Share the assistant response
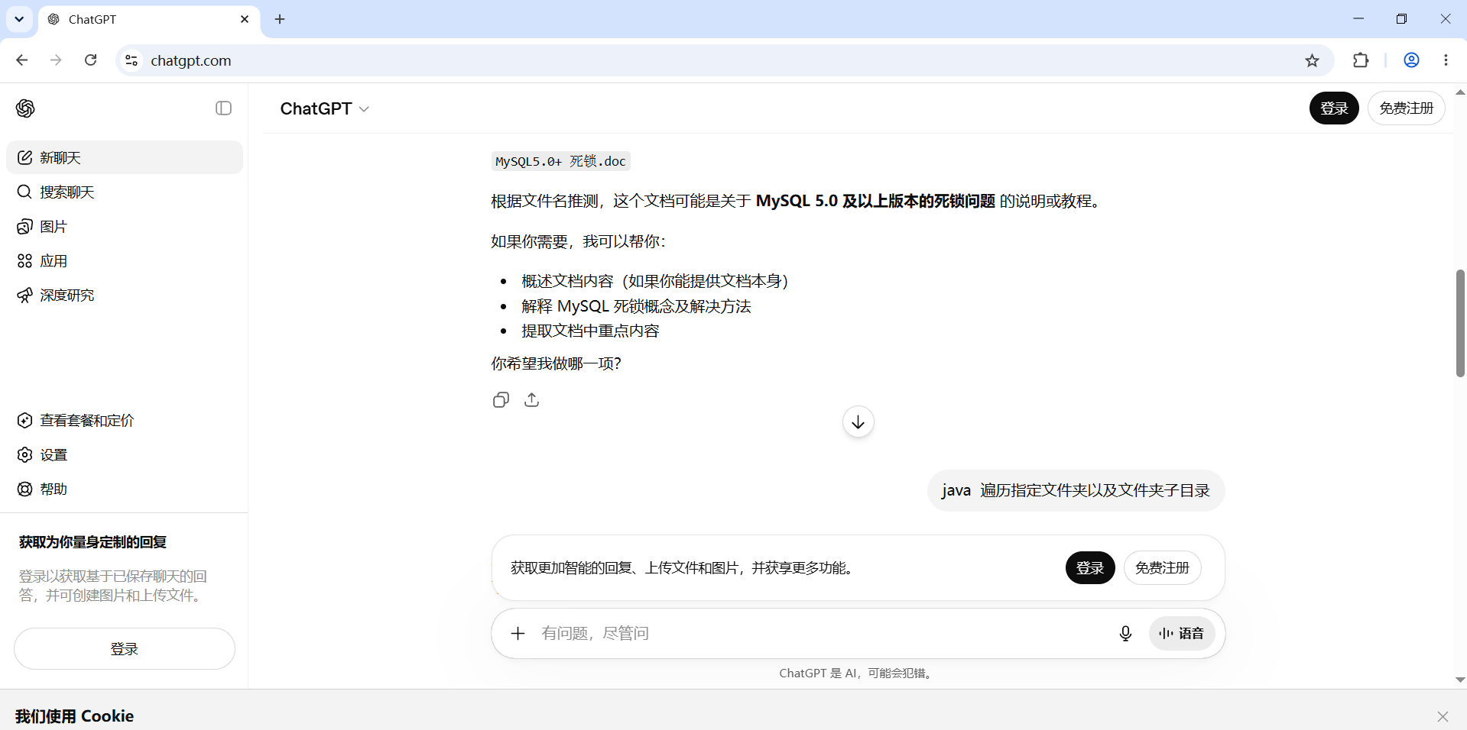The image size is (1467, 730). coord(532,400)
